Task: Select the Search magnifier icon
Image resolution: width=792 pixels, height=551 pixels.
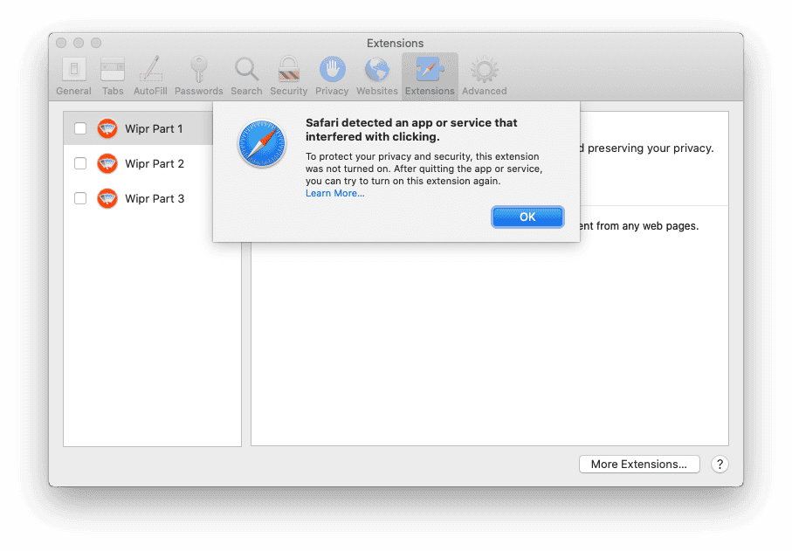Action: click(246, 69)
